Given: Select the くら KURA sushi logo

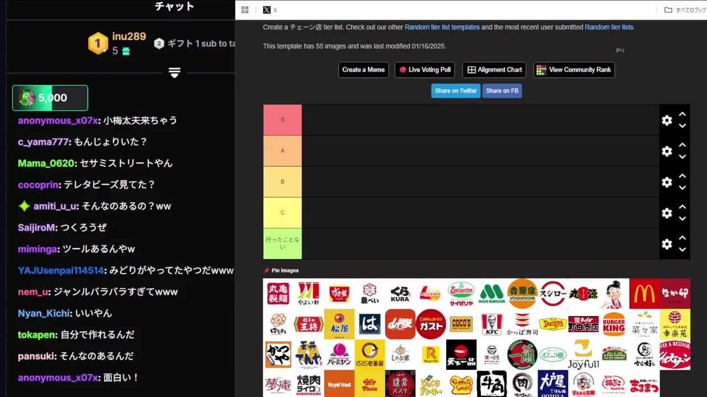Looking at the screenshot, I should [x=400, y=293].
